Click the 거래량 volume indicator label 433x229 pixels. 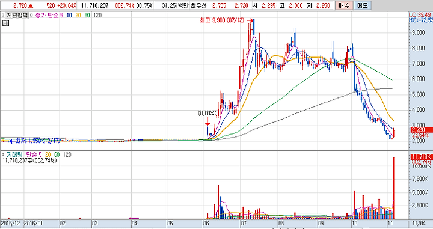point(15,155)
